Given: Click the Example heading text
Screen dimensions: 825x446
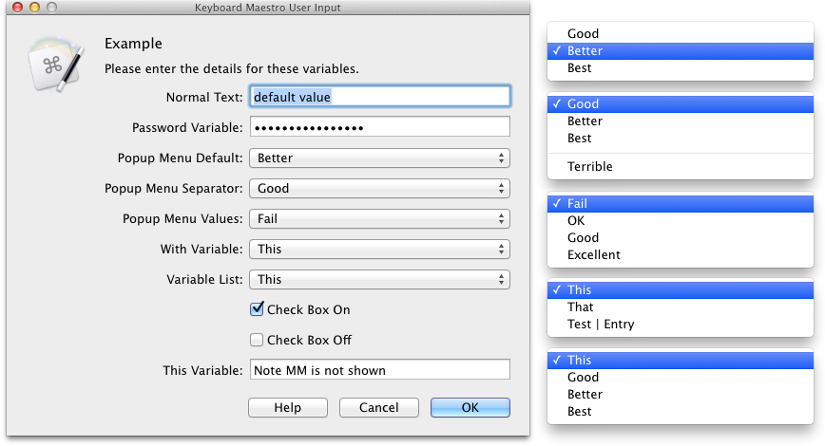Looking at the screenshot, I should [133, 44].
